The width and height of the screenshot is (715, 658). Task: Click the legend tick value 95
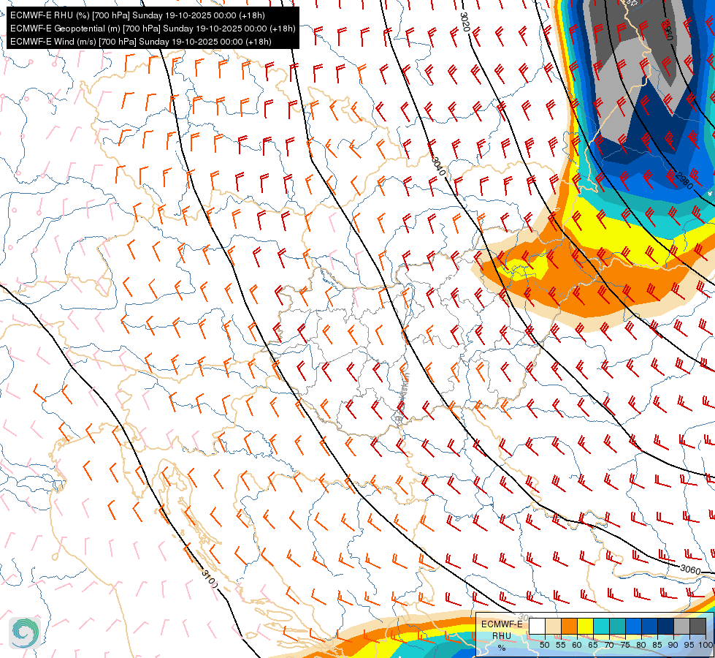(689, 645)
